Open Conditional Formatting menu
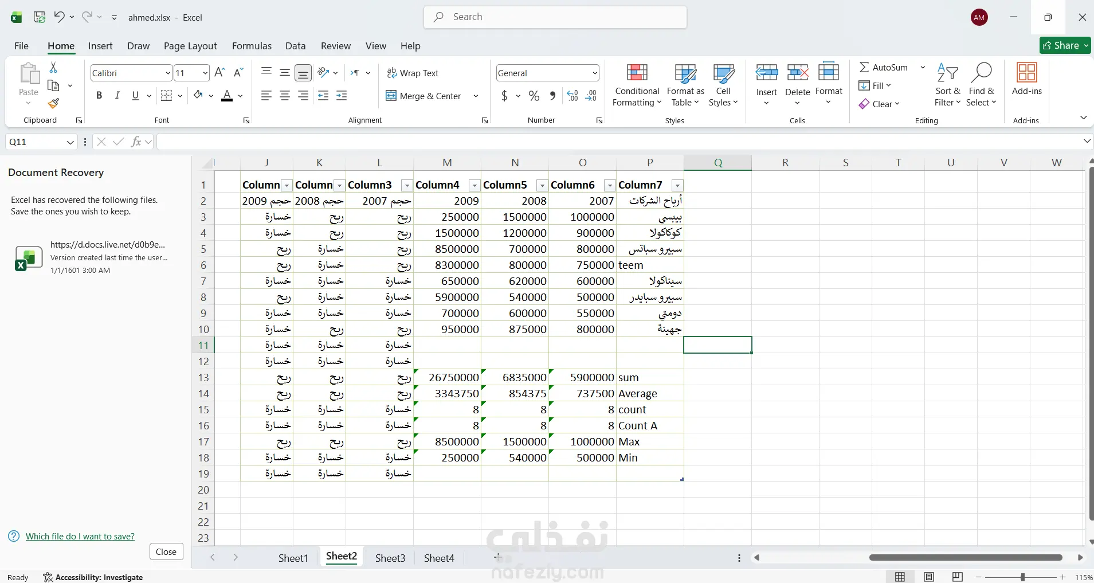The image size is (1094, 583). tap(637, 85)
